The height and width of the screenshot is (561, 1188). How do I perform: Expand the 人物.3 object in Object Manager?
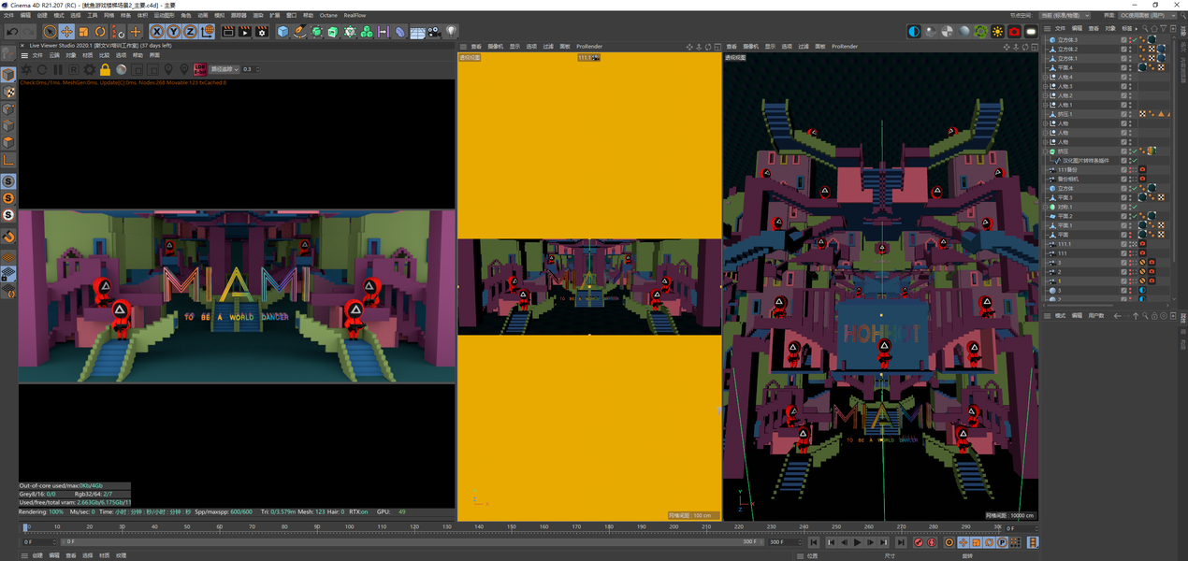(1045, 86)
